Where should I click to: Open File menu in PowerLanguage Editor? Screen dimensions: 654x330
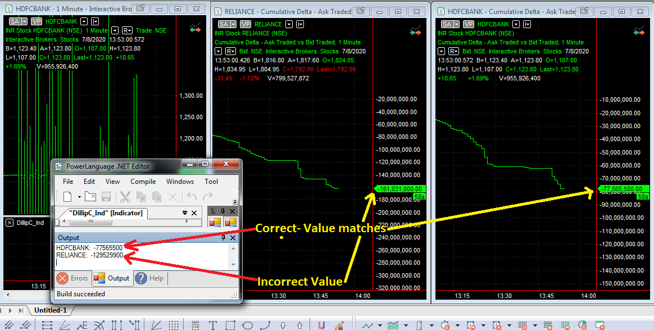pyautogui.click(x=68, y=182)
